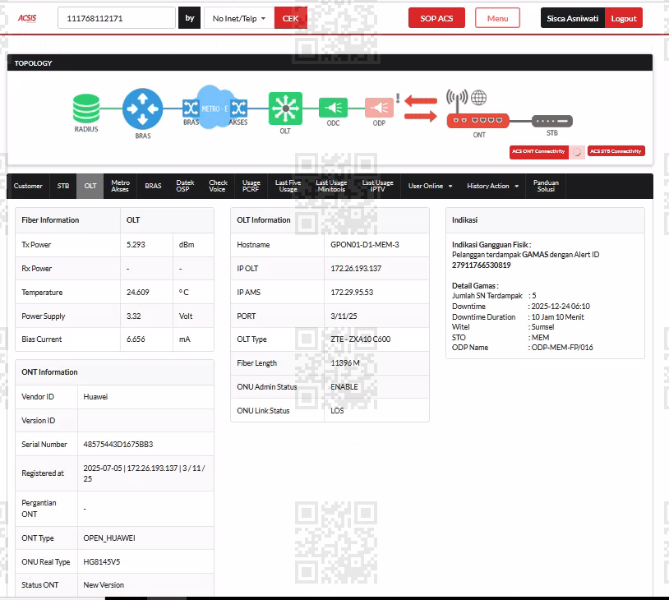Click ODP Name ODP-MEM-FP/016

coord(562,348)
